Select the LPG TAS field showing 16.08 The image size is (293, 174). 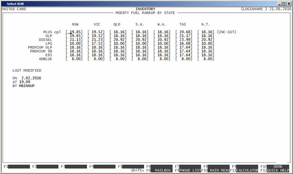point(184,43)
